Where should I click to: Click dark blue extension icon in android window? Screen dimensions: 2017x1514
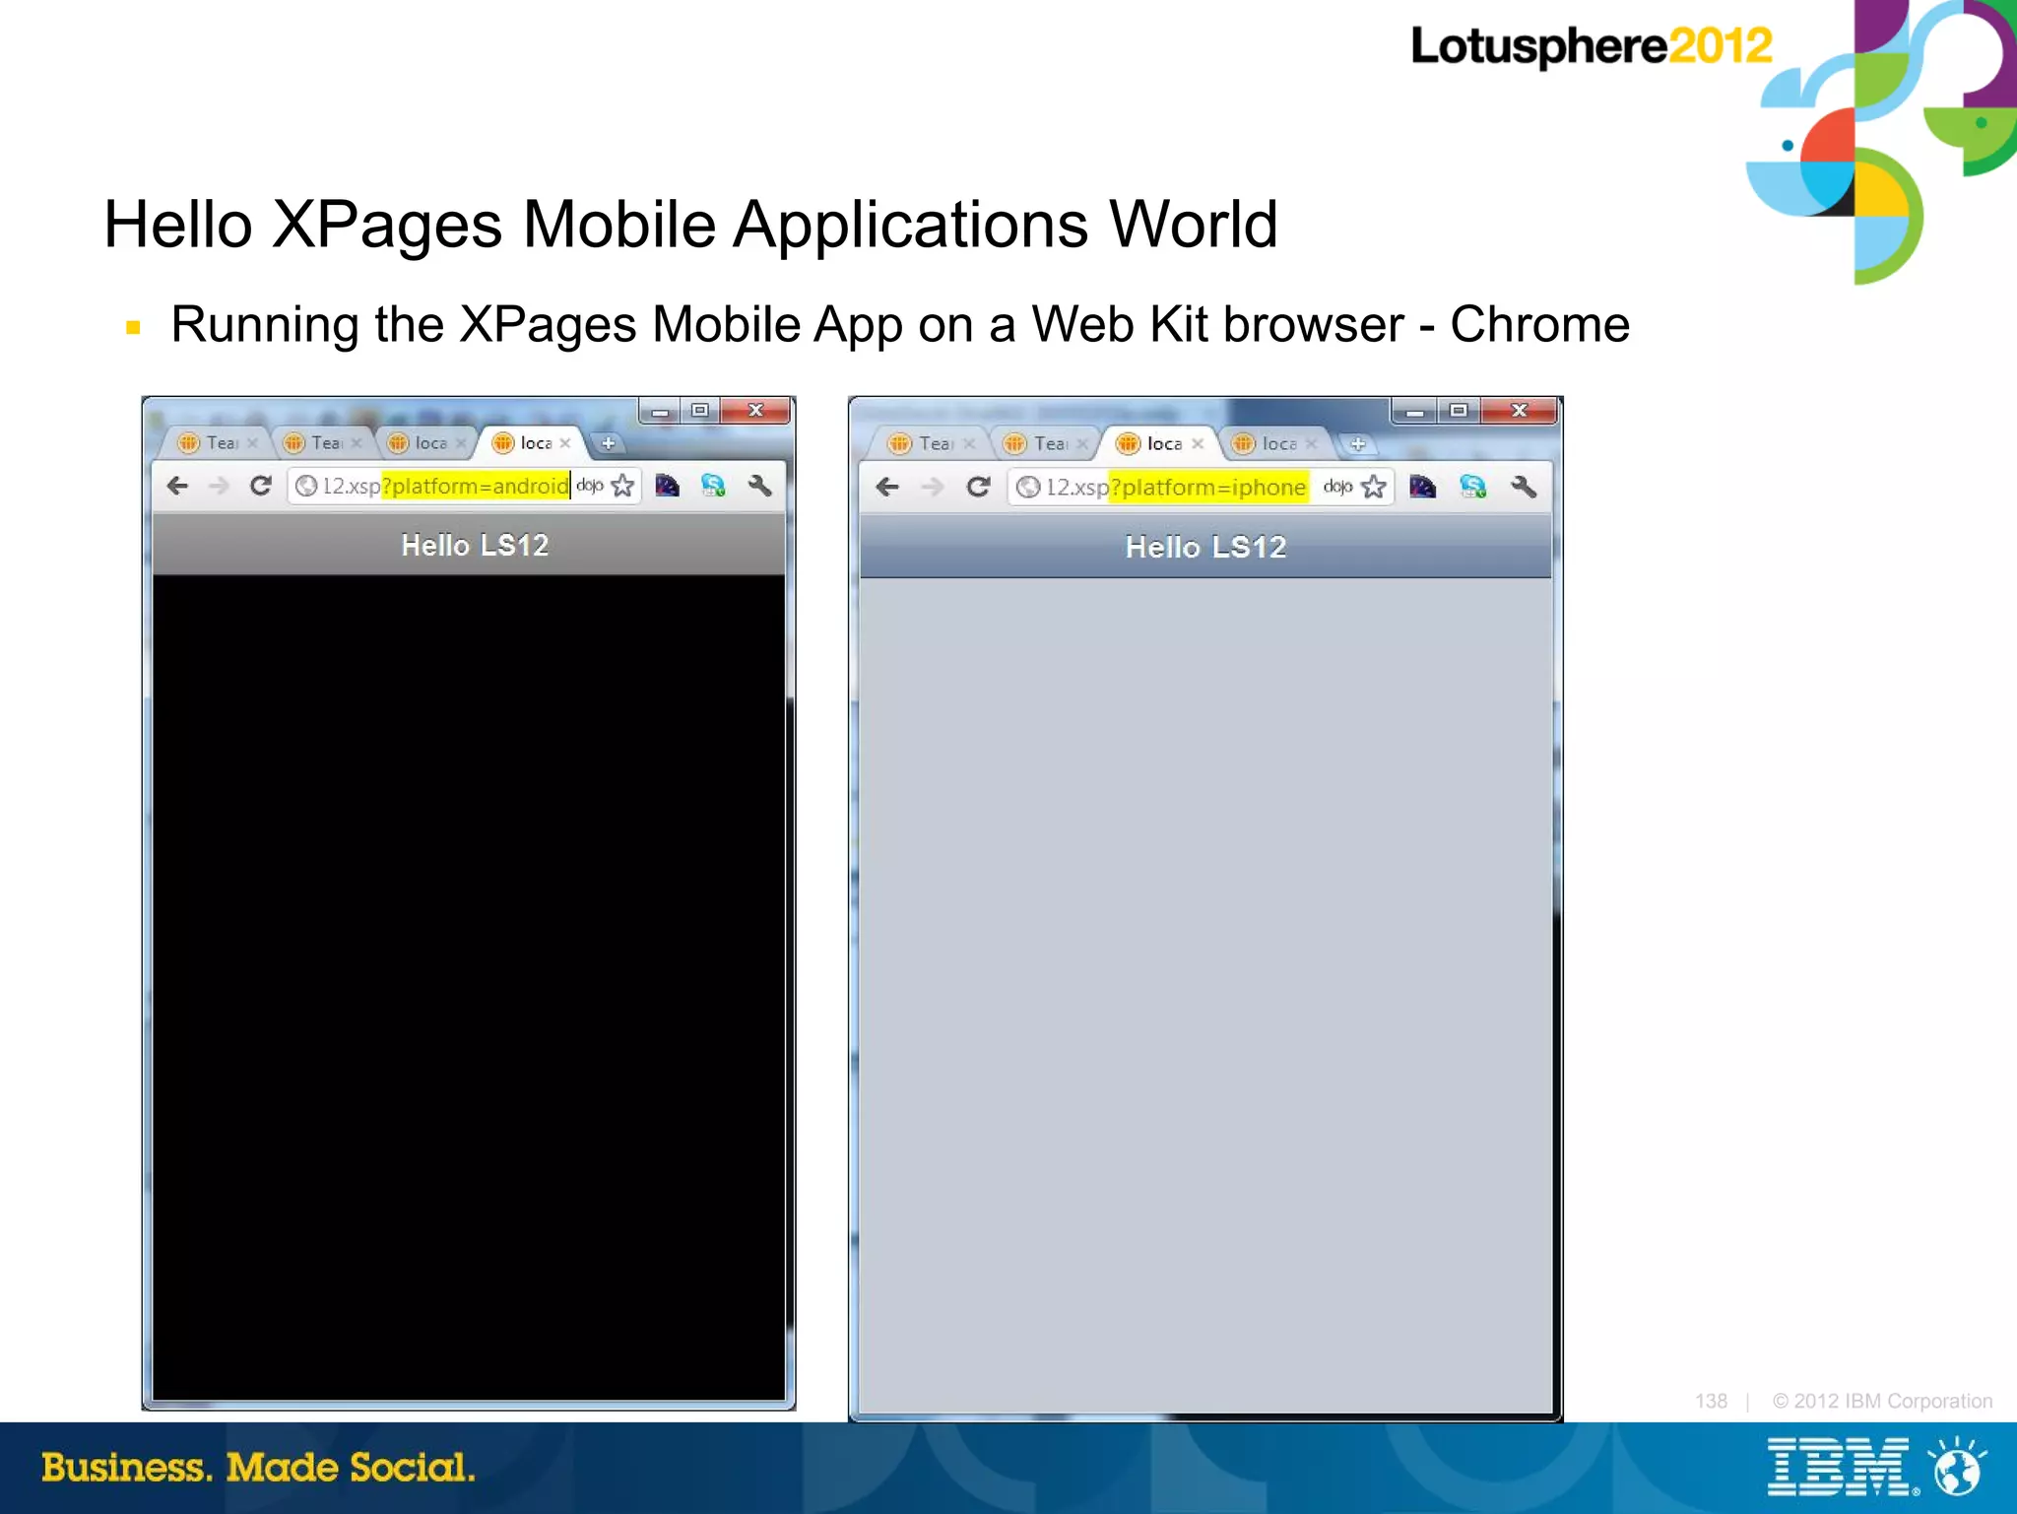[668, 486]
